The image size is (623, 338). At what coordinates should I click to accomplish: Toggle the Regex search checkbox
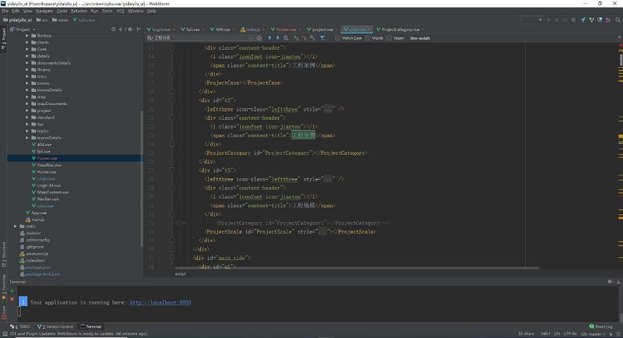(389, 37)
